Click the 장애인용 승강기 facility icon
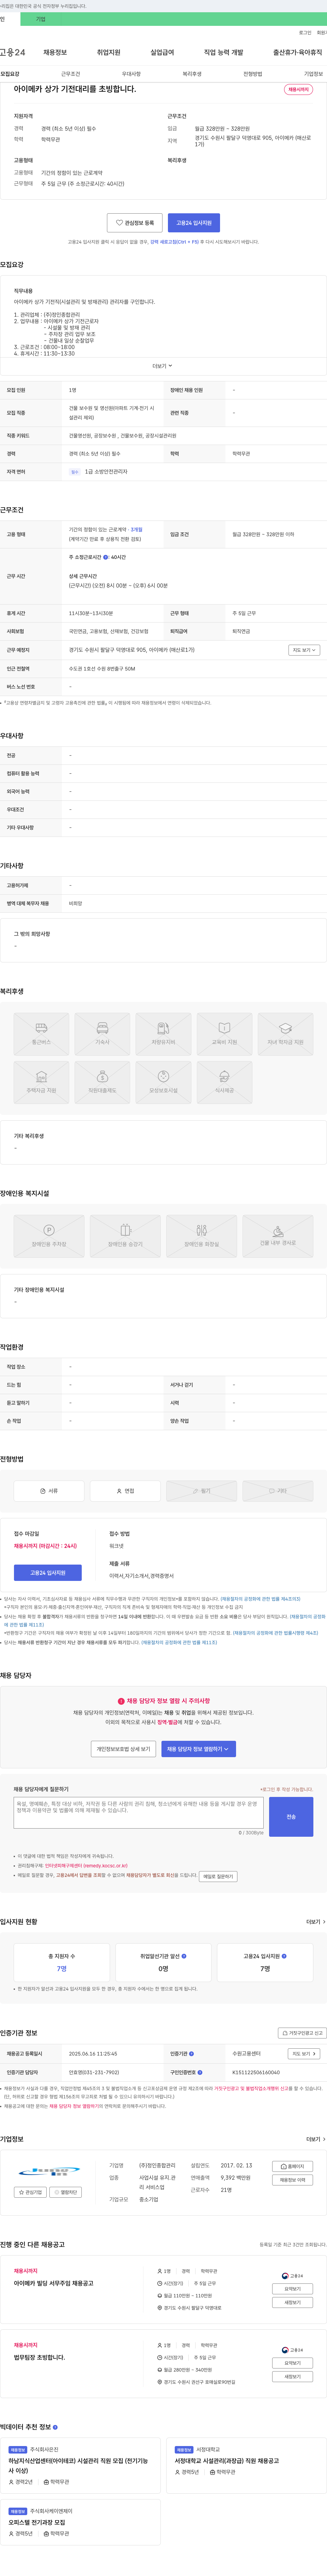The width and height of the screenshot is (327, 2576). click(125, 1236)
